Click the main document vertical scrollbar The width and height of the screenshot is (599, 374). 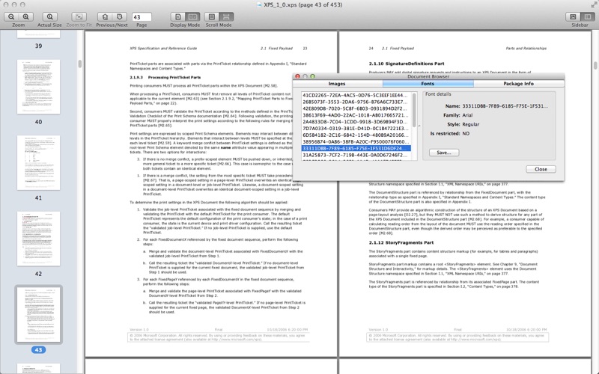click(595, 66)
